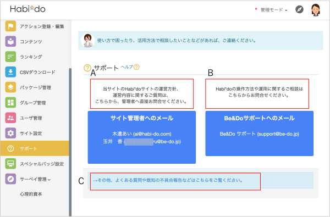Open the user avatar in header
Viewport: 330px width, 217px height.
(x=316, y=10)
